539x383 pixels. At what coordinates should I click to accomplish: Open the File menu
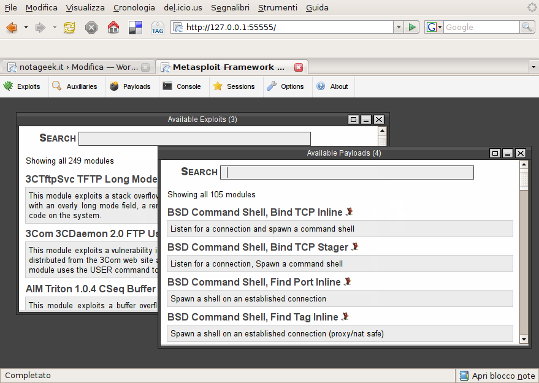pyautogui.click(x=10, y=7)
